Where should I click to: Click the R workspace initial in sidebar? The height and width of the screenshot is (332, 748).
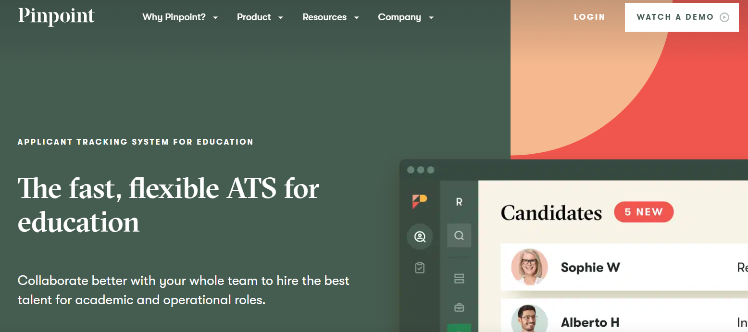tap(459, 202)
